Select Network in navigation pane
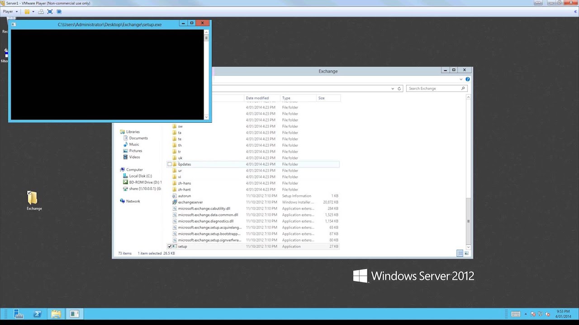 (x=133, y=201)
